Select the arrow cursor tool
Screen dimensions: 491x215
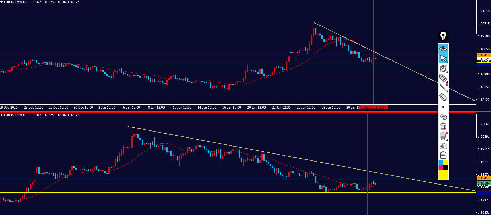coord(443,58)
